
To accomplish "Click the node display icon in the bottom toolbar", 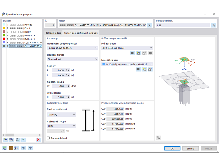I will click(16, 148).
